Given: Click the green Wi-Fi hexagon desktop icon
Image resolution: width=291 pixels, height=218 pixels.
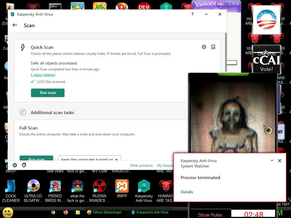Looking at the screenshot, I should (x=166, y=6).
